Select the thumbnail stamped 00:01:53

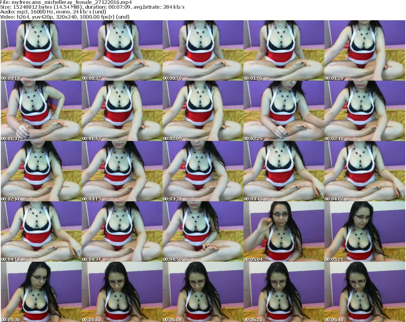click(x=122, y=111)
